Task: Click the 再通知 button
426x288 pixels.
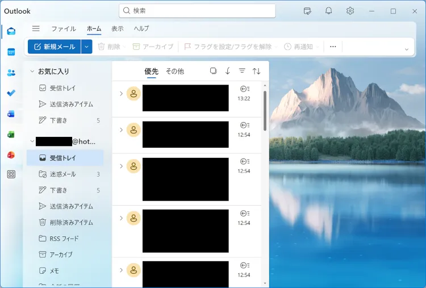Action: click(x=299, y=47)
